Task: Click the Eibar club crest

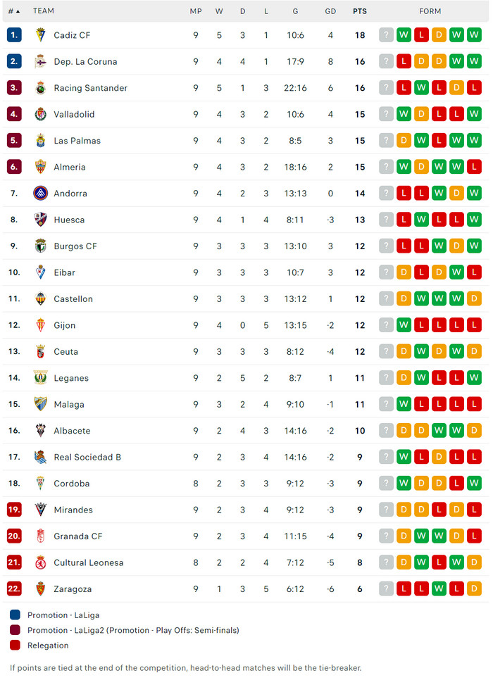Action: point(40,272)
